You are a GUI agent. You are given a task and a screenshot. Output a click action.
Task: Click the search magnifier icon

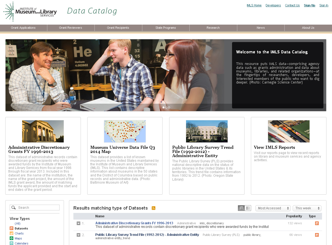tap(14, 208)
